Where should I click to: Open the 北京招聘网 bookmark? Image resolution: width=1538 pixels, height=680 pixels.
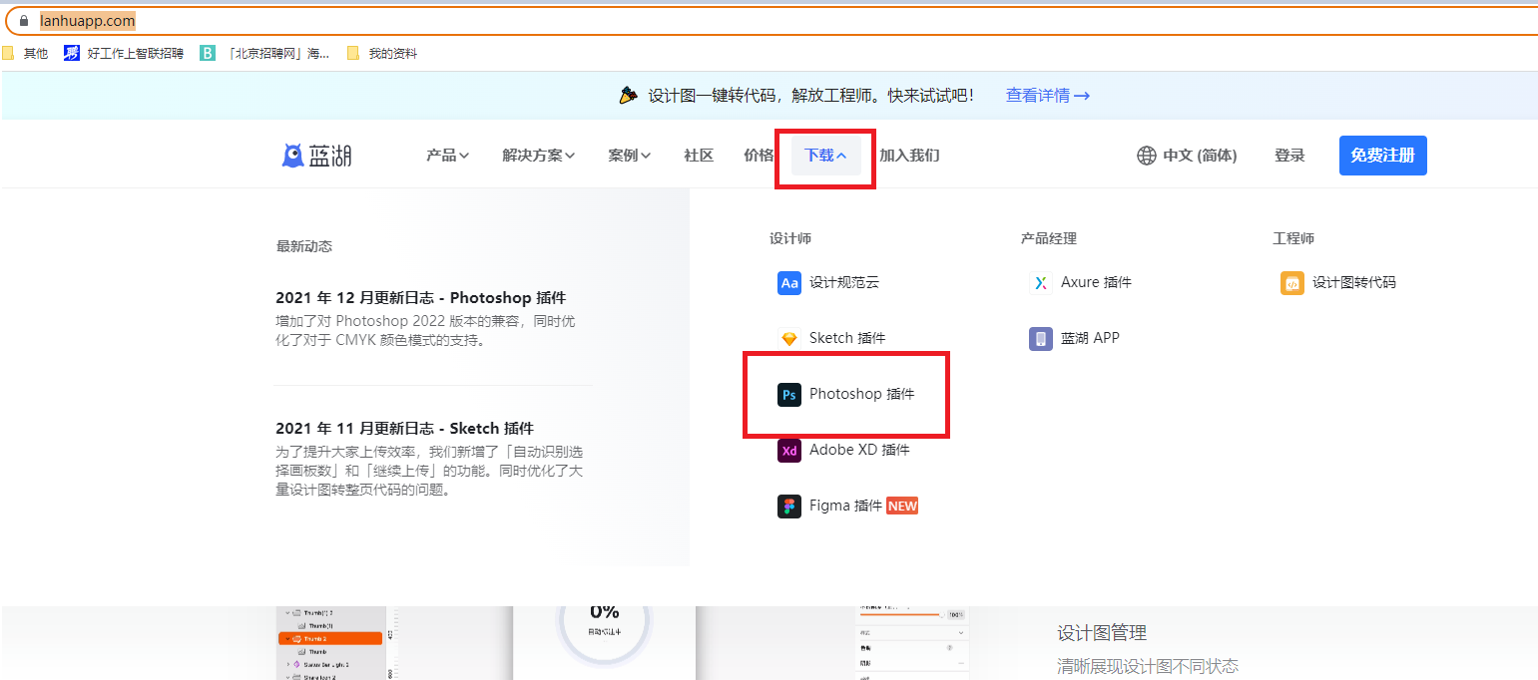[264, 54]
